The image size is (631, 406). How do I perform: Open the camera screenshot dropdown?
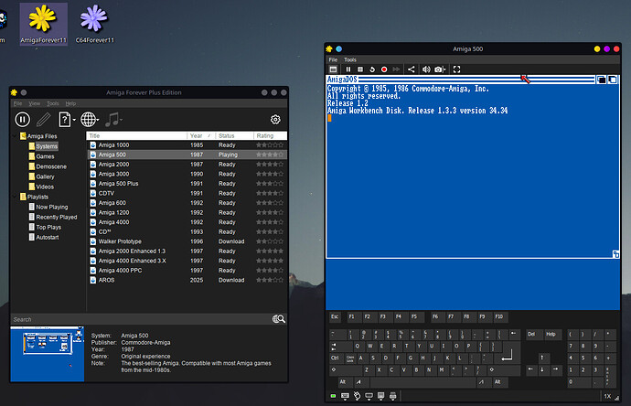click(x=440, y=69)
